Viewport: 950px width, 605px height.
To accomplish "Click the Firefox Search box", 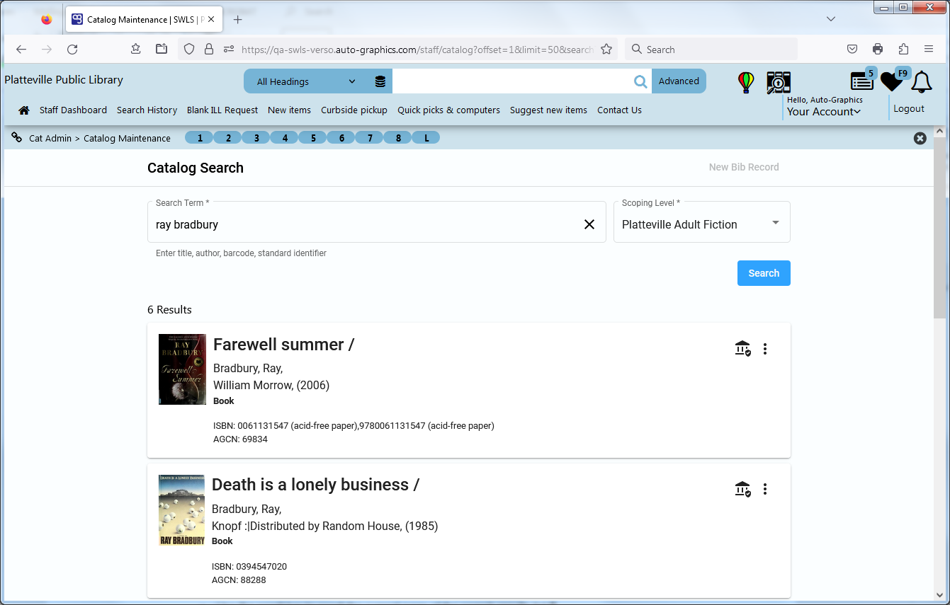I will click(711, 50).
